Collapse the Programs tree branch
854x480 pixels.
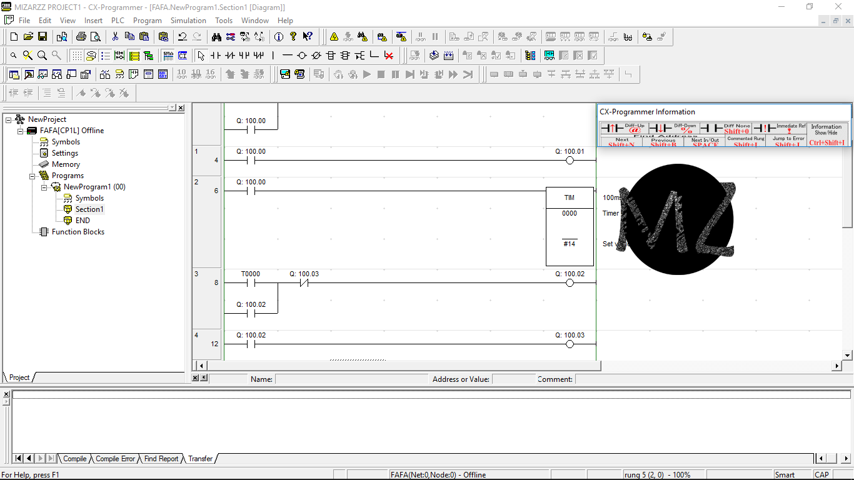coord(33,176)
